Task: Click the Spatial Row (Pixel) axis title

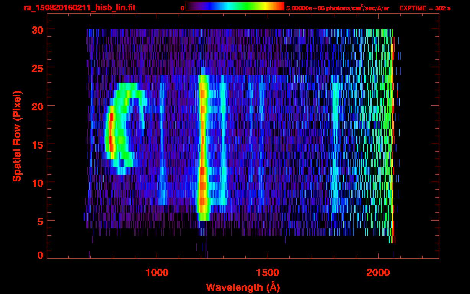Action: pos(16,136)
